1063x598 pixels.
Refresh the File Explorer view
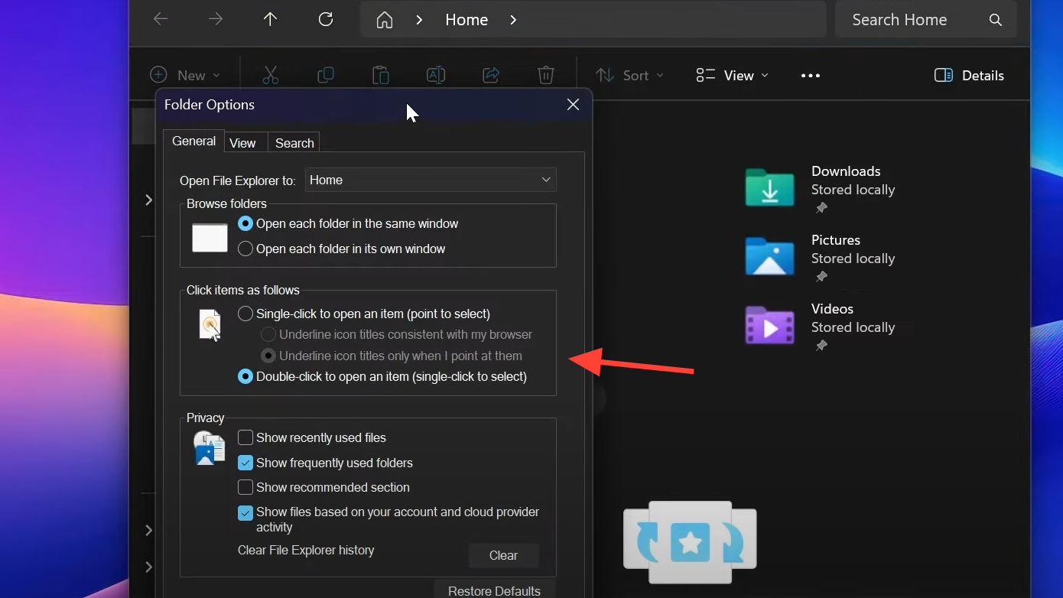click(326, 20)
